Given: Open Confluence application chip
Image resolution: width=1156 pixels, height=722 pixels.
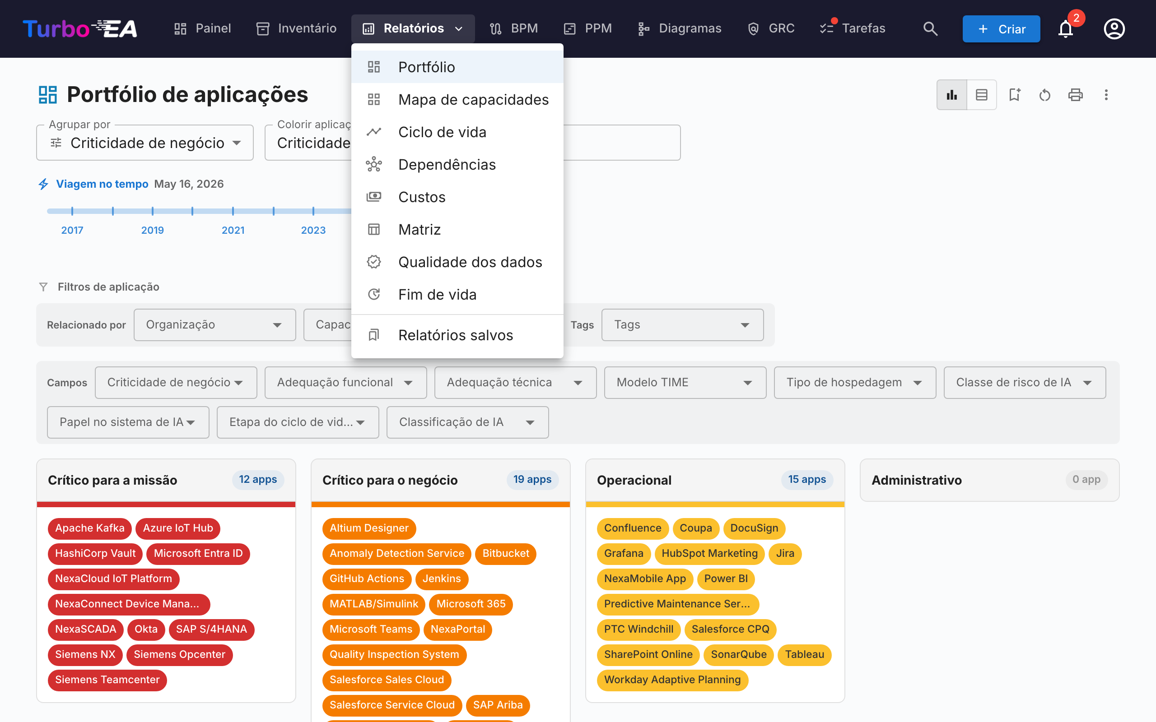Looking at the screenshot, I should (x=633, y=528).
